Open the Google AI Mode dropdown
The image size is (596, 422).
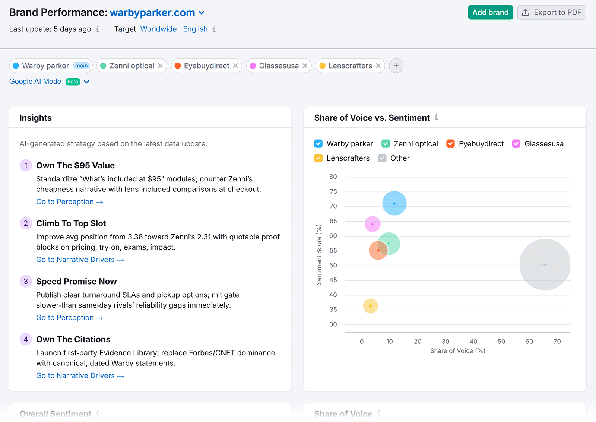click(86, 82)
